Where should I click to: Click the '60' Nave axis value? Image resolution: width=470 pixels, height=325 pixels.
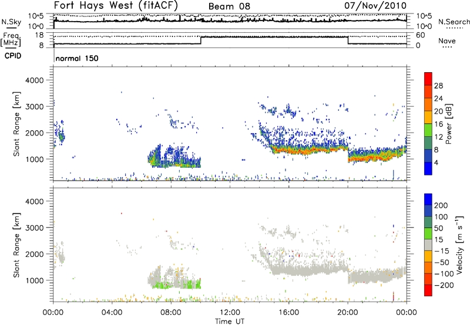click(x=421, y=35)
